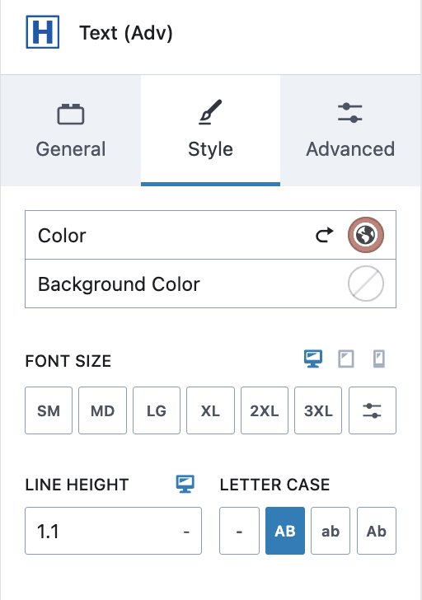Screen dimensions: 422x600
Task: Choose the 3XL font size
Action: pyautogui.click(x=318, y=410)
